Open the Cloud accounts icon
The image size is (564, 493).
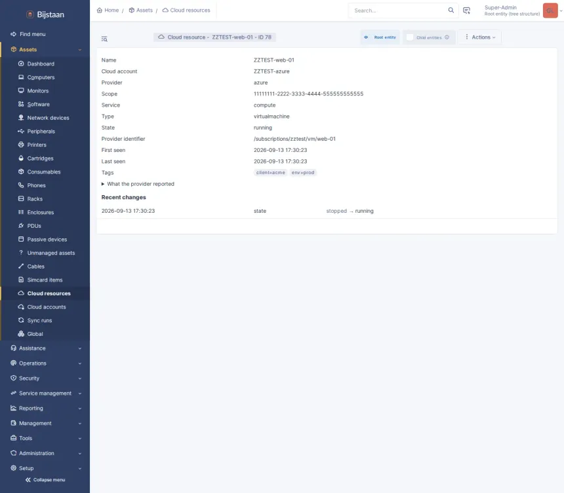pos(21,306)
